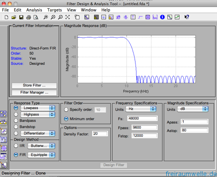Show the phase response plot
This screenshot has width=217, height=177.
tap(104, 17)
